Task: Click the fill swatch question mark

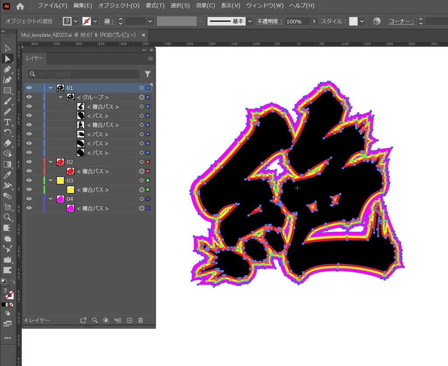Action: click(67, 21)
